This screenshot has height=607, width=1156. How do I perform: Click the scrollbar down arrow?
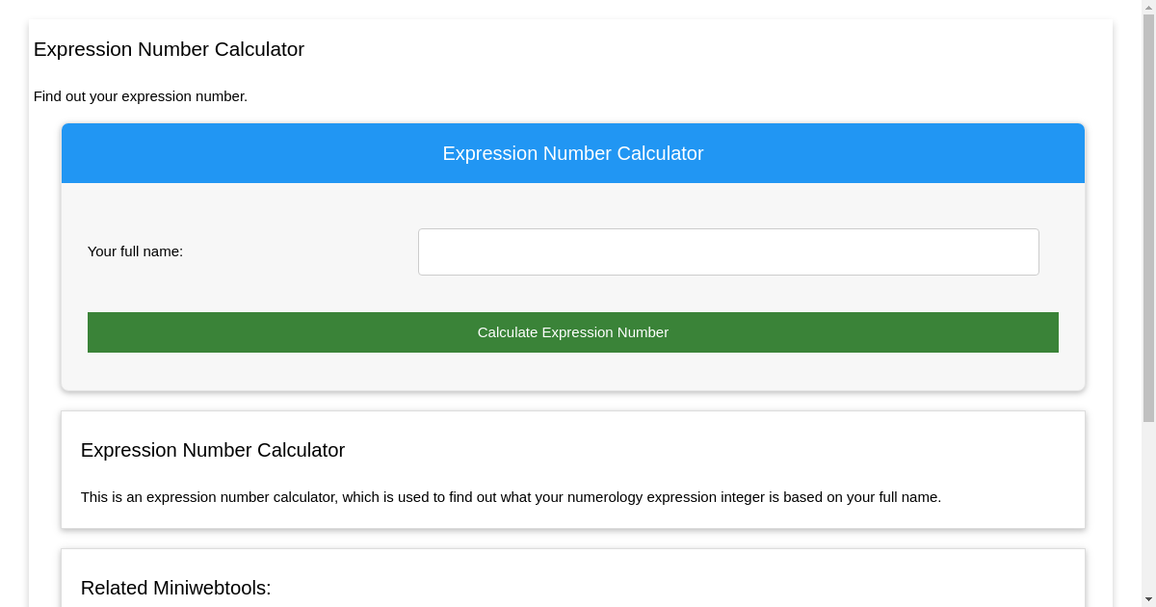coord(1148,599)
